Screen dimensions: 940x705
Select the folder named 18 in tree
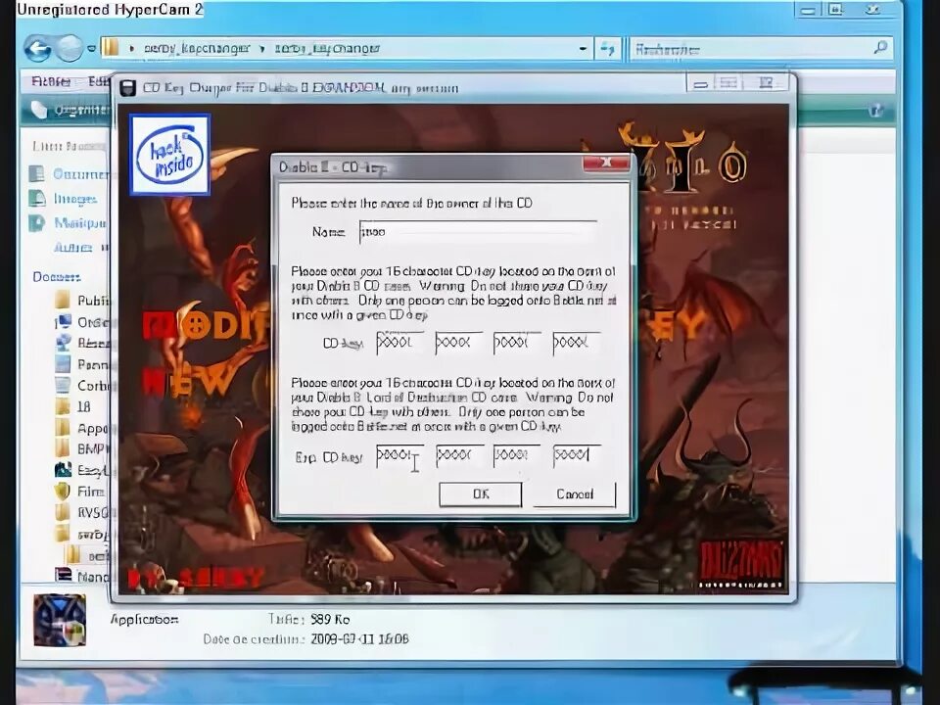pos(73,406)
